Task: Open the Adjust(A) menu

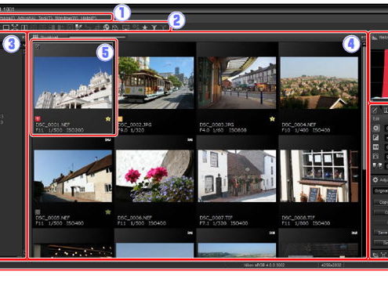Action: click(x=27, y=18)
